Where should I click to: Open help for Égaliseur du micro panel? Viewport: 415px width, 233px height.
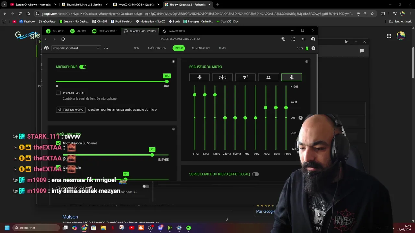pos(307,61)
